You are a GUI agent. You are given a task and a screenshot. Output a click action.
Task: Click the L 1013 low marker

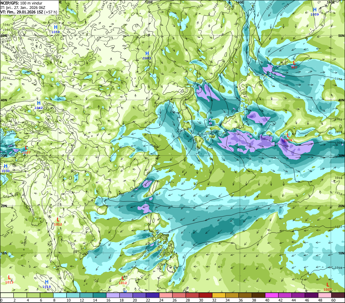9,279
